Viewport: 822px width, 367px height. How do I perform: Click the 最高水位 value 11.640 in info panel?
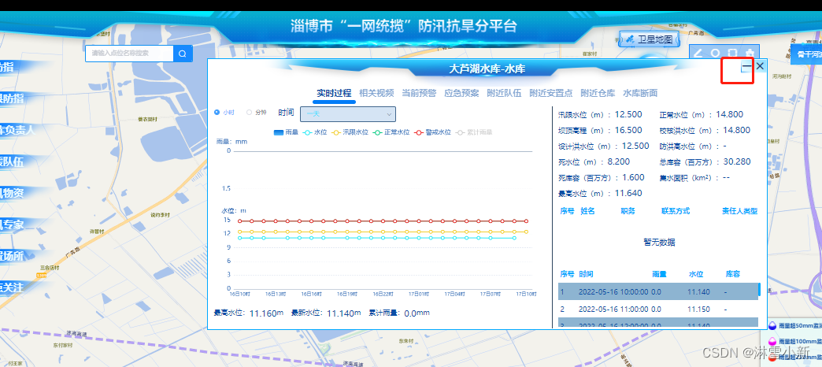coord(628,193)
